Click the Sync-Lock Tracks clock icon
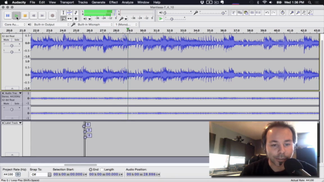This screenshot has height=182, width=324. (282, 13)
